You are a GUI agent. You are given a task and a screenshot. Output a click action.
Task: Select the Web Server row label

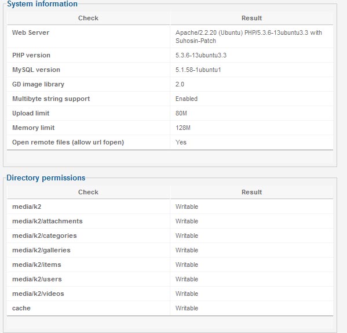31,32
